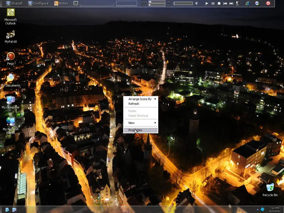Image resolution: width=284 pixels, height=213 pixels.
Task: Launch Internet Explorer from top bar
Action: [x=247, y=3]
